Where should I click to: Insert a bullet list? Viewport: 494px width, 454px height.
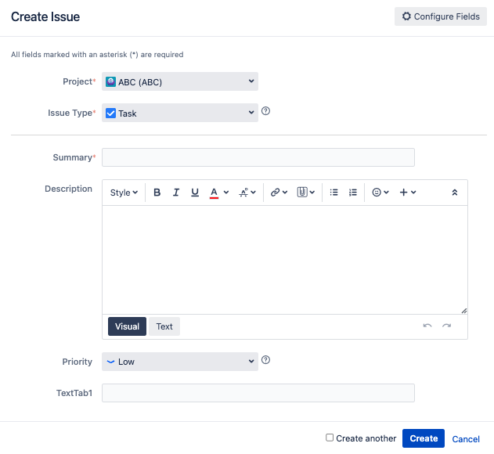(334, 193)
